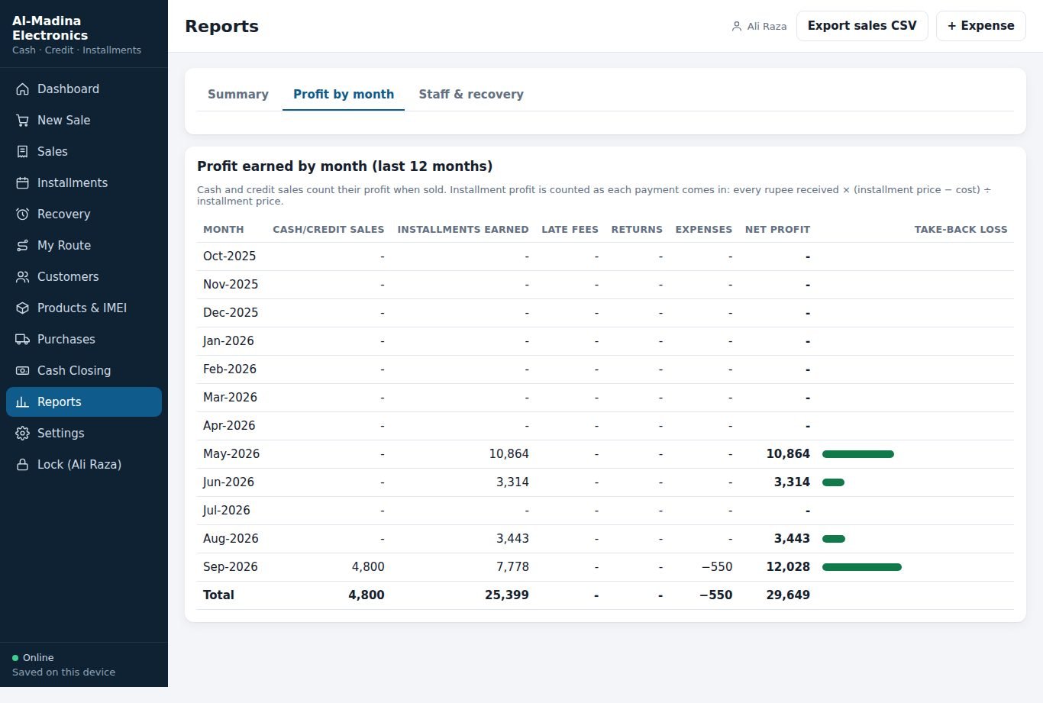
Task: Click the Reports bar chart icon
Action: pyautogui.click(x=22, y=401)
